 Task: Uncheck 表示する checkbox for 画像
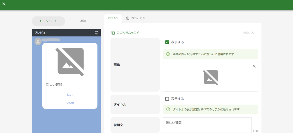(167, 42)
